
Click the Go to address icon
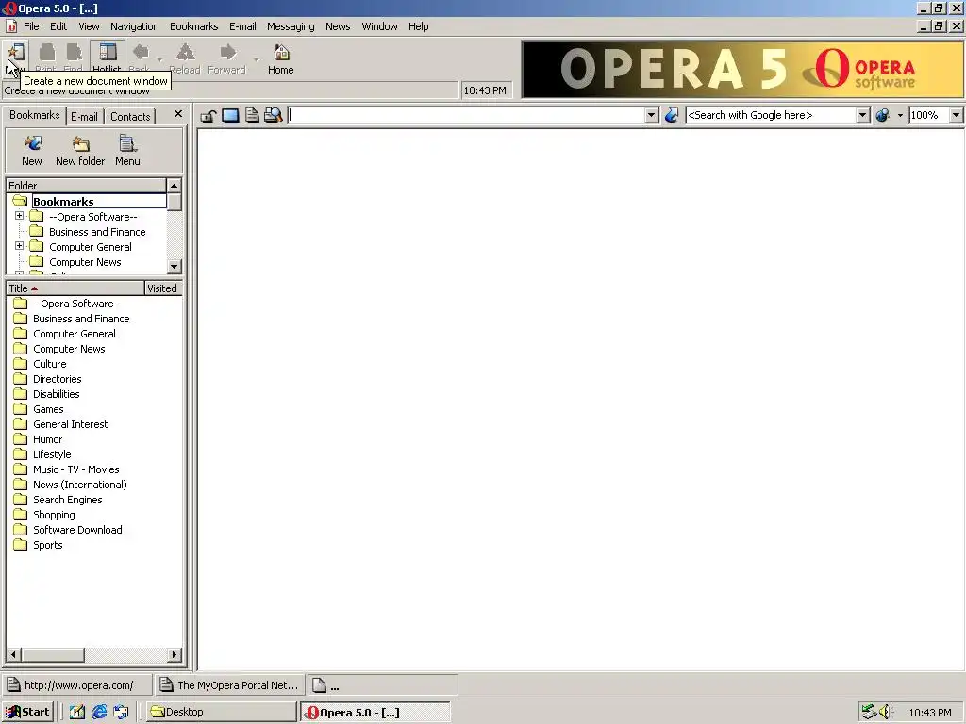pyautogui.click(x=672, y=115)
